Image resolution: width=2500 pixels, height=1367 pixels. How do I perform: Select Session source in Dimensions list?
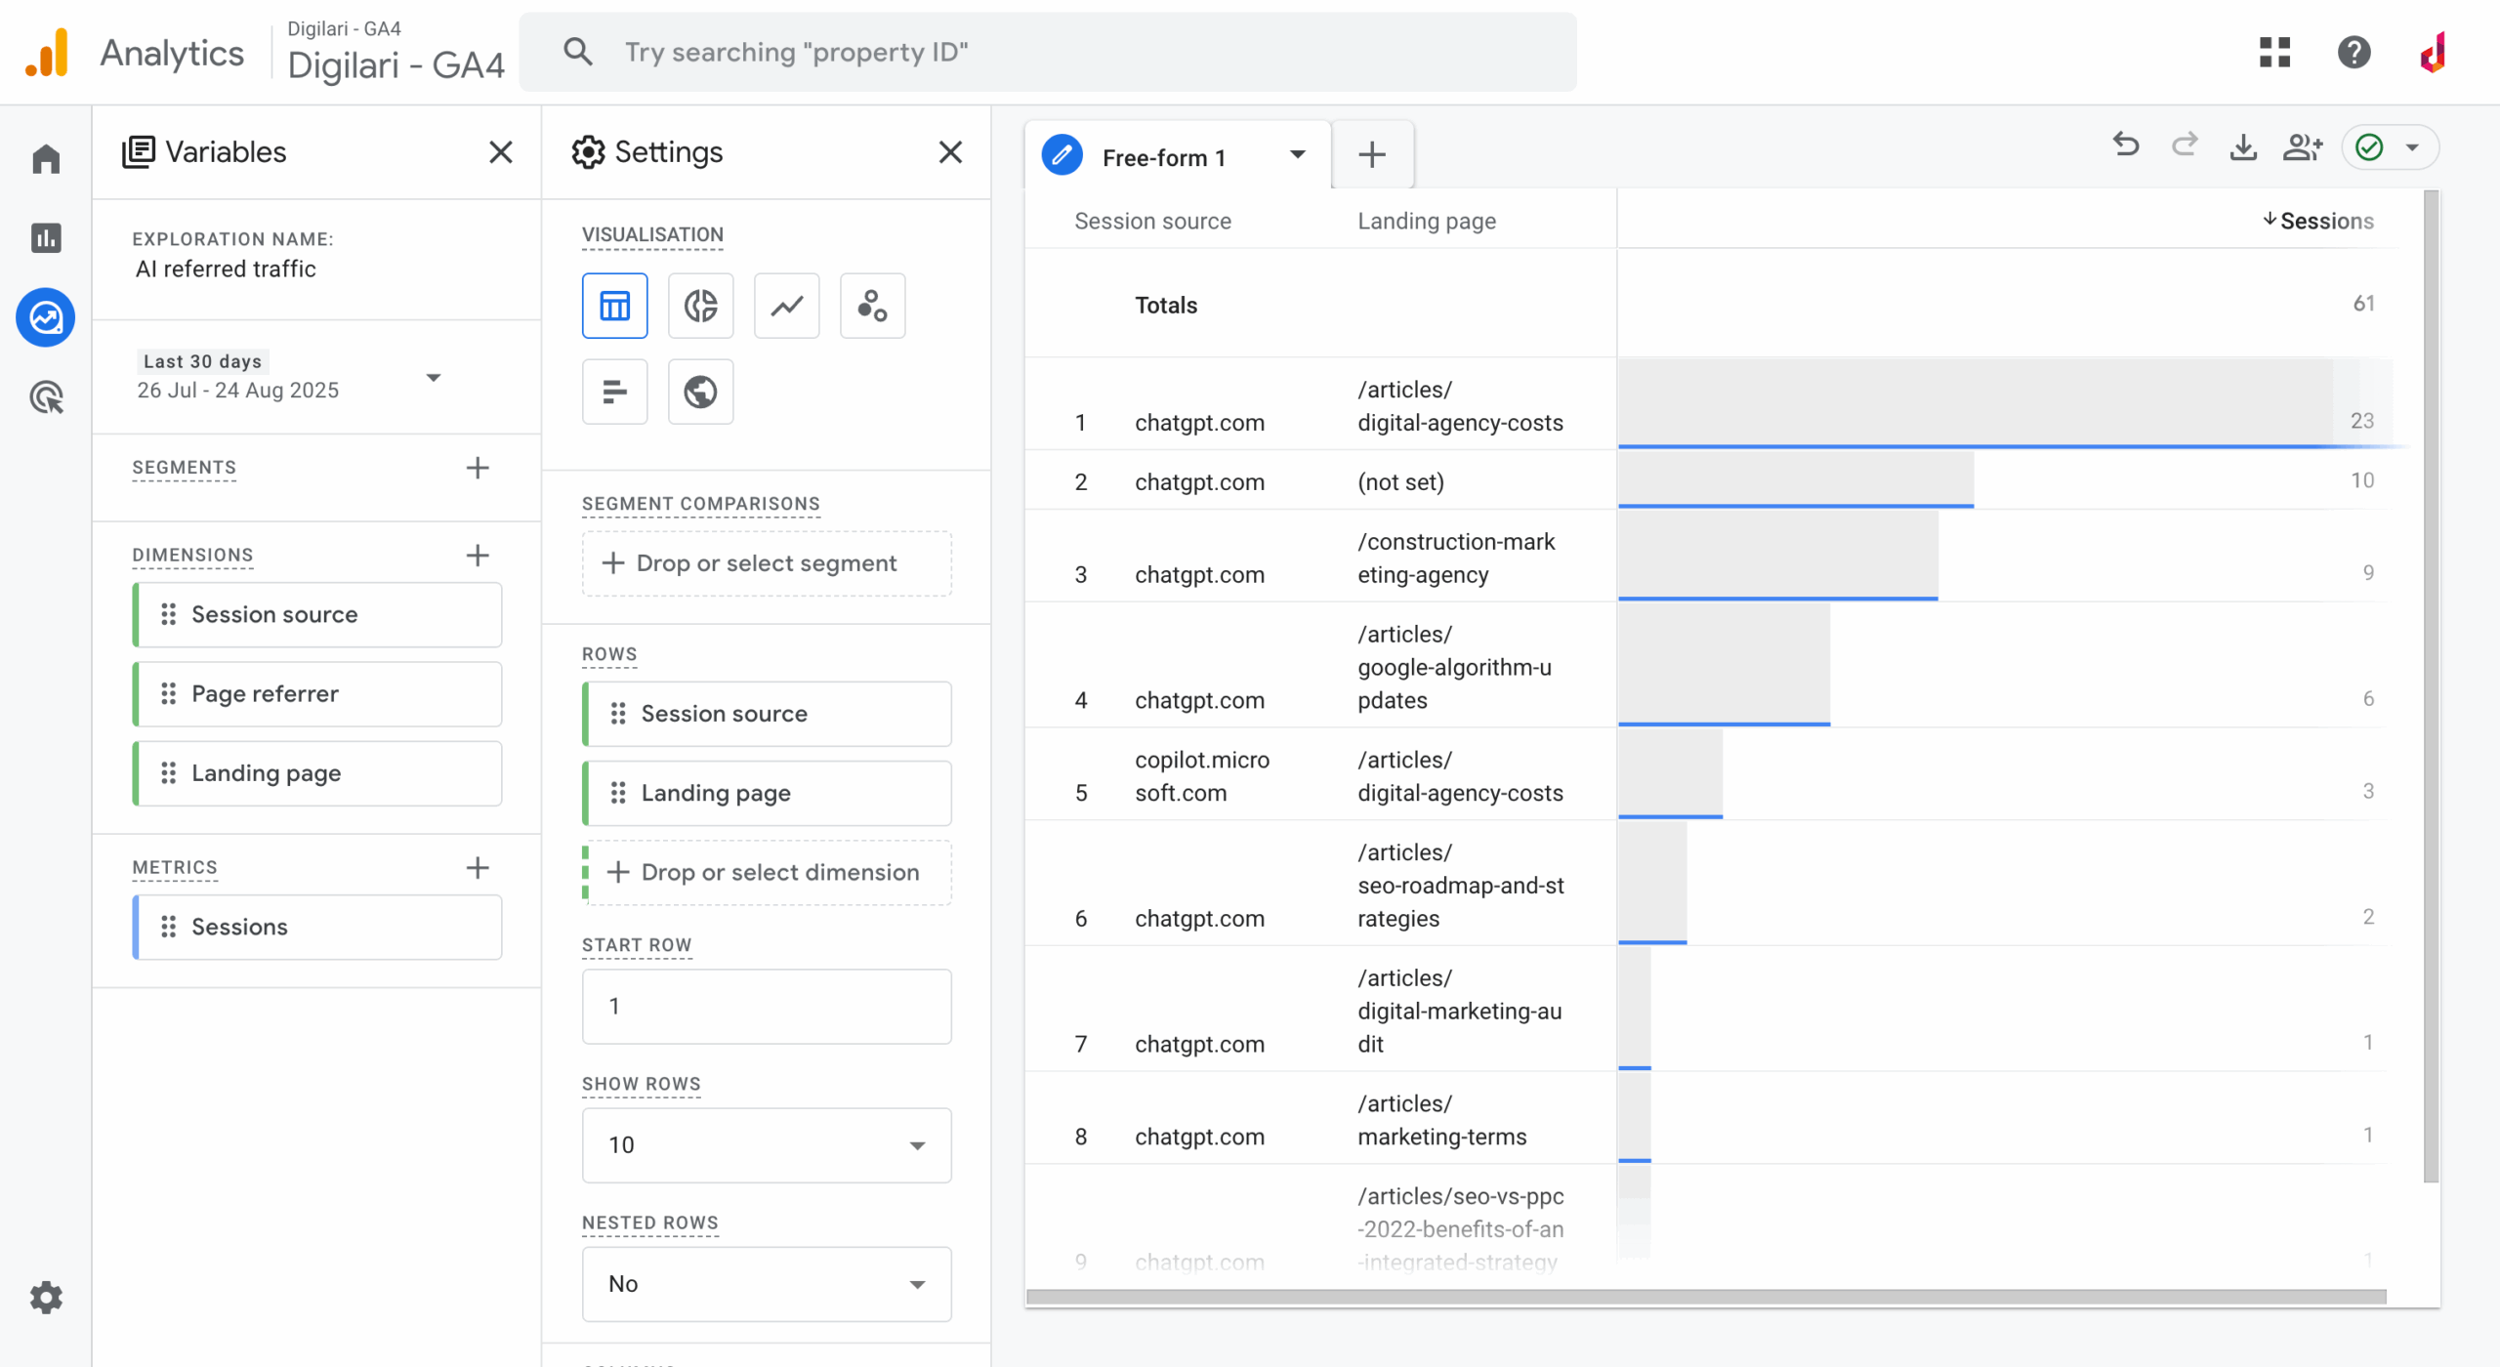[x=317, y=614]
